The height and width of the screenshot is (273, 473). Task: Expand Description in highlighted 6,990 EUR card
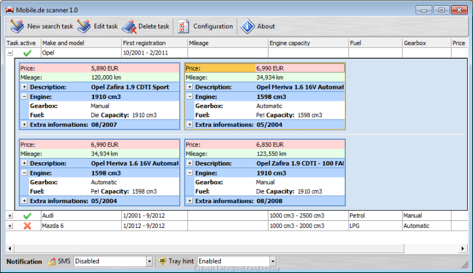189,87
